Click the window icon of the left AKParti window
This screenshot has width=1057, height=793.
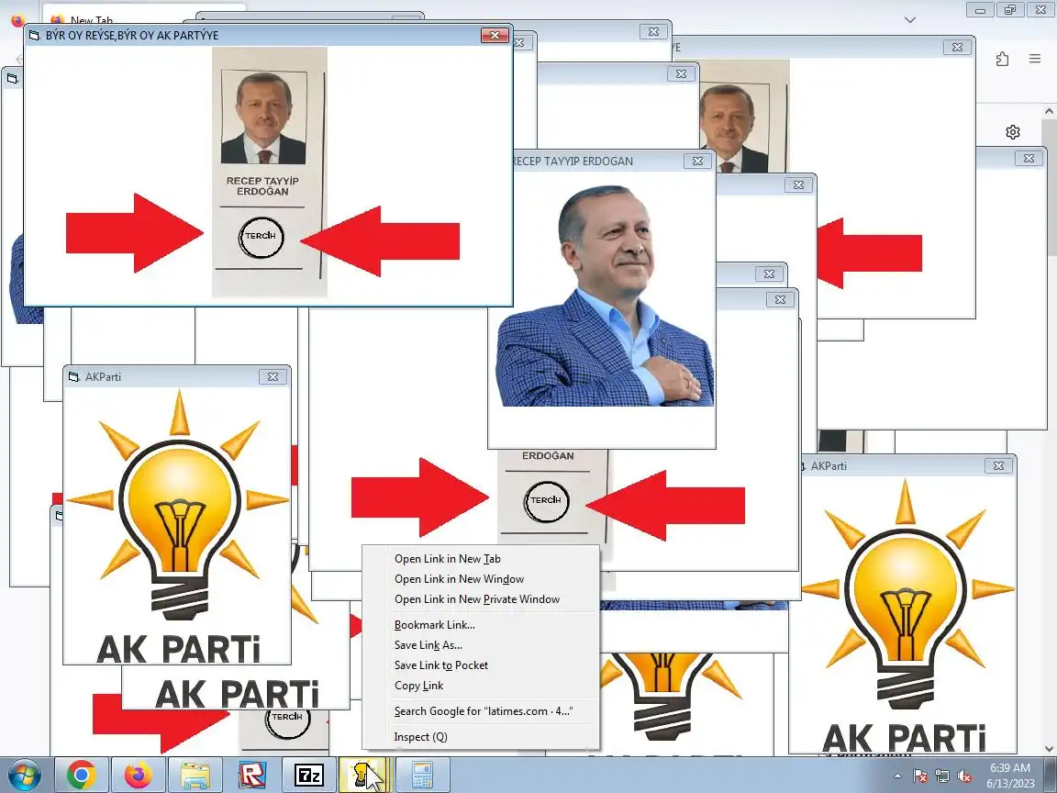coord(74,377)
